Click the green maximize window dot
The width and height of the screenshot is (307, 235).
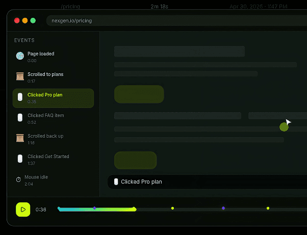click(33, 20)
